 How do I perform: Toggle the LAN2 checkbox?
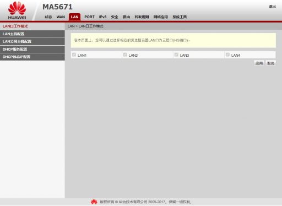pyautogui.click(x=125, y=55)
